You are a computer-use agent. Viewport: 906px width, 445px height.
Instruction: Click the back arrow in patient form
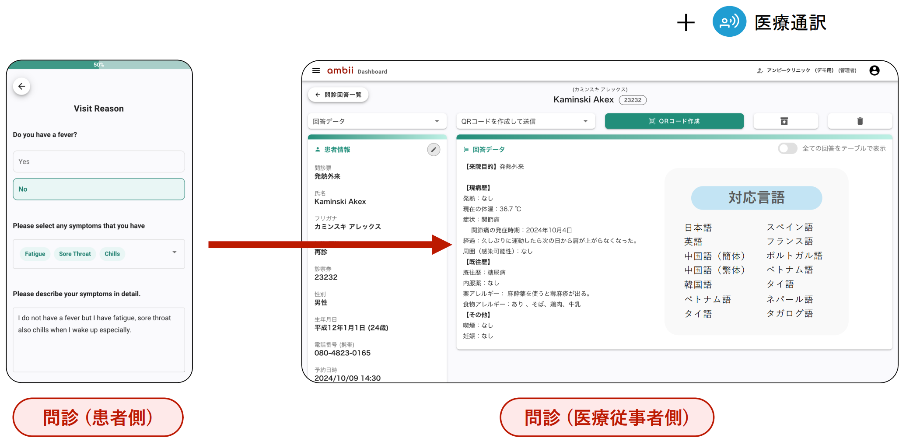coord(21,86)
